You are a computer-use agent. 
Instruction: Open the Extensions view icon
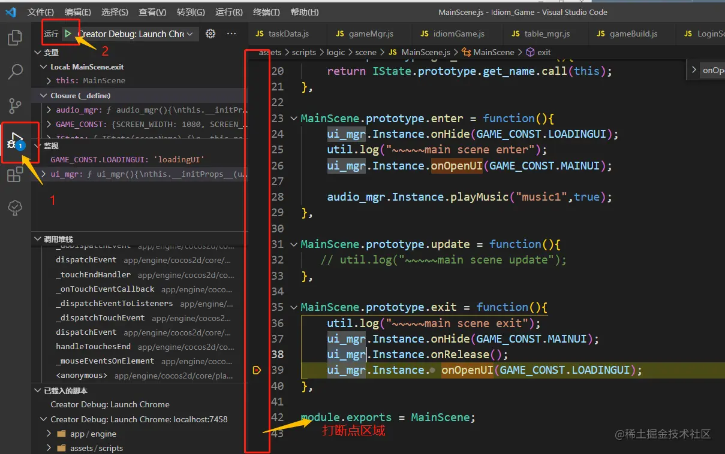point(15,175)
